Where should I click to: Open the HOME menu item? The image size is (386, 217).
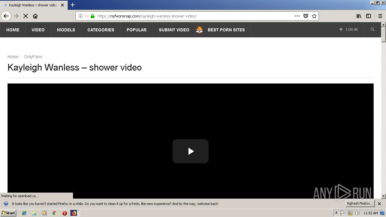(13, 30)
